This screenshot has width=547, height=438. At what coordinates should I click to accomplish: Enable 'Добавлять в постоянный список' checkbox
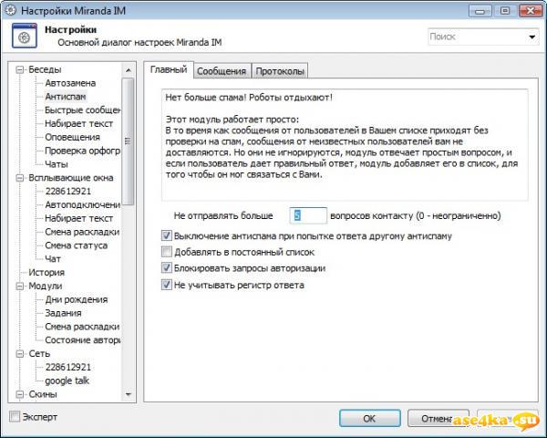point(167,252)
